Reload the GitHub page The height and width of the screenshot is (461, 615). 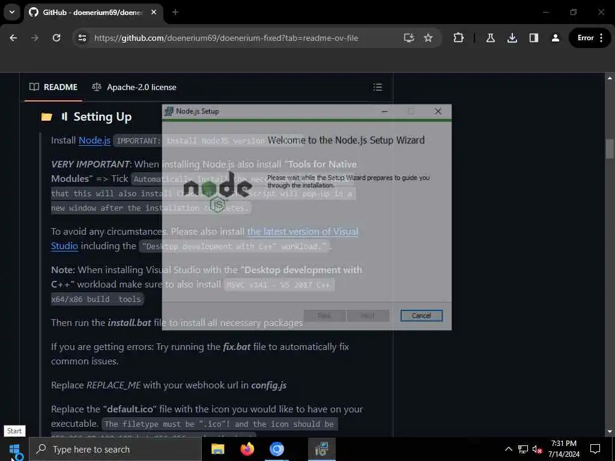pos(56,38)
